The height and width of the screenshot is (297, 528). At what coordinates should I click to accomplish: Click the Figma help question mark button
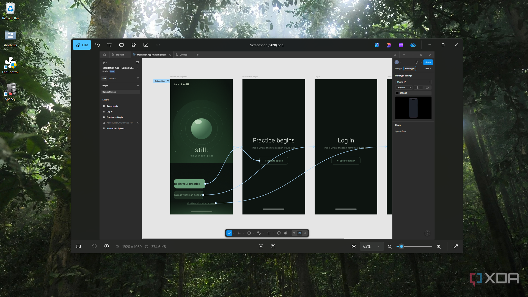pyautogui.click(x=427, y=233)
